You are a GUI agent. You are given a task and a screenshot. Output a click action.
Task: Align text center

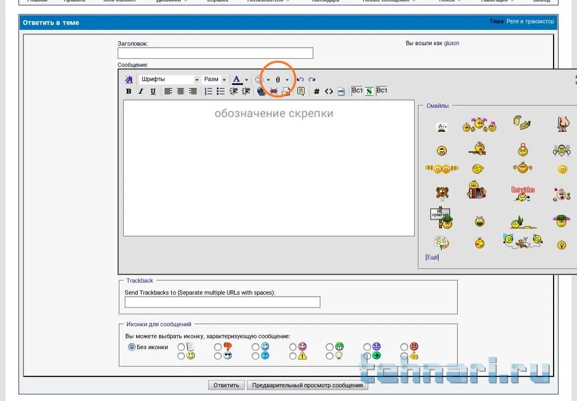(x=180, y=91)
